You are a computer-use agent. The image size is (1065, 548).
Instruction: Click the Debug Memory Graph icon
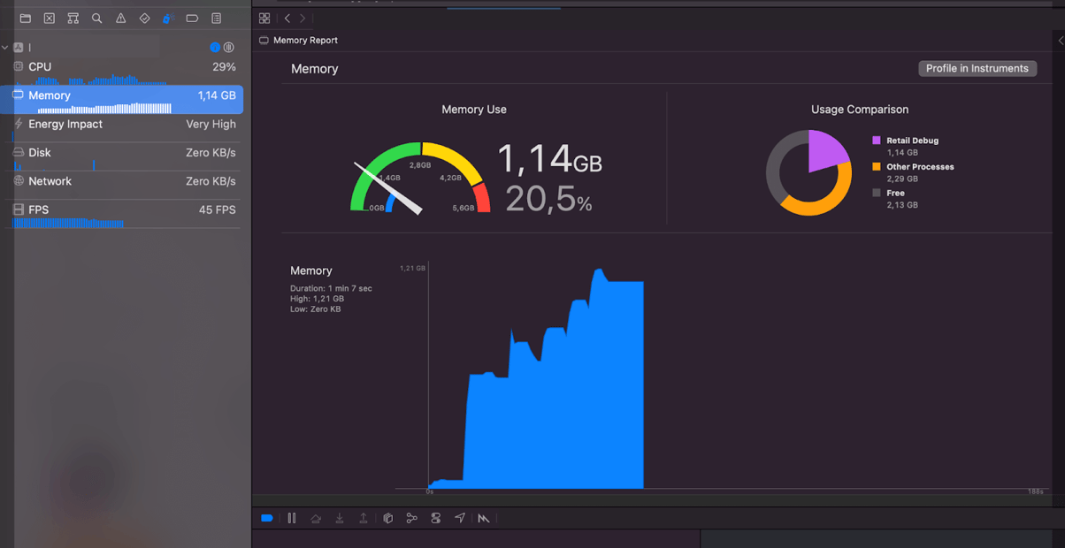[x=411, y=518]
